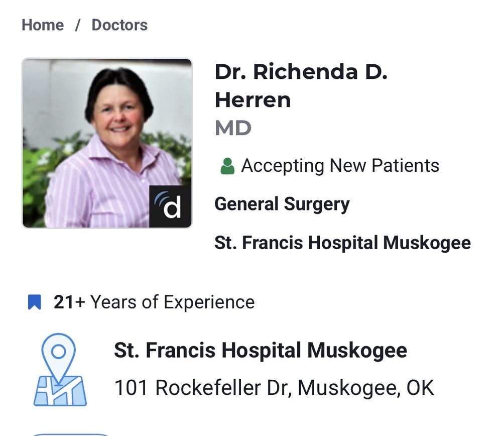Click the Accepting New Patients status text
502x436 pixels.
(340, 165)
